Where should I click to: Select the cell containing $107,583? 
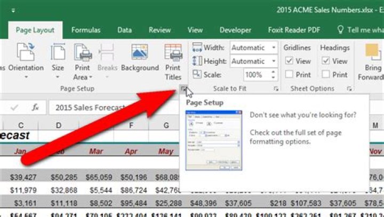[x=306, y=203]
